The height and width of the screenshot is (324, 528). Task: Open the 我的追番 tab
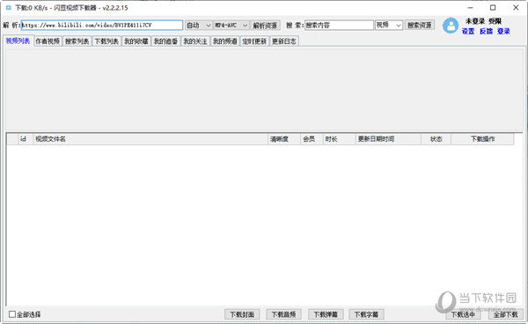[166, 41]
